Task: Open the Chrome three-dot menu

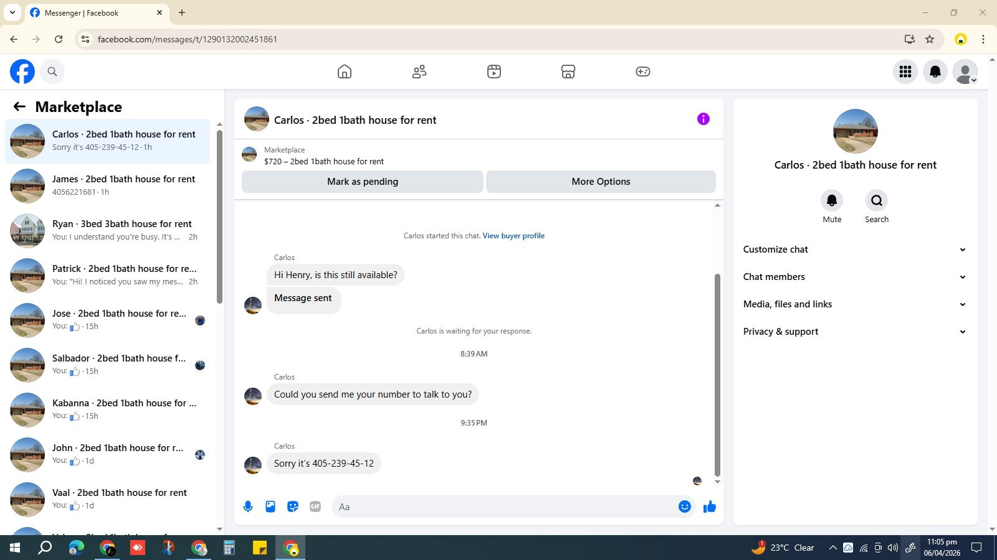Action: click(983, 39)
